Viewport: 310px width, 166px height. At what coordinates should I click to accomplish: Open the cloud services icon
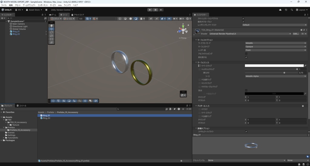pos(280,10)
